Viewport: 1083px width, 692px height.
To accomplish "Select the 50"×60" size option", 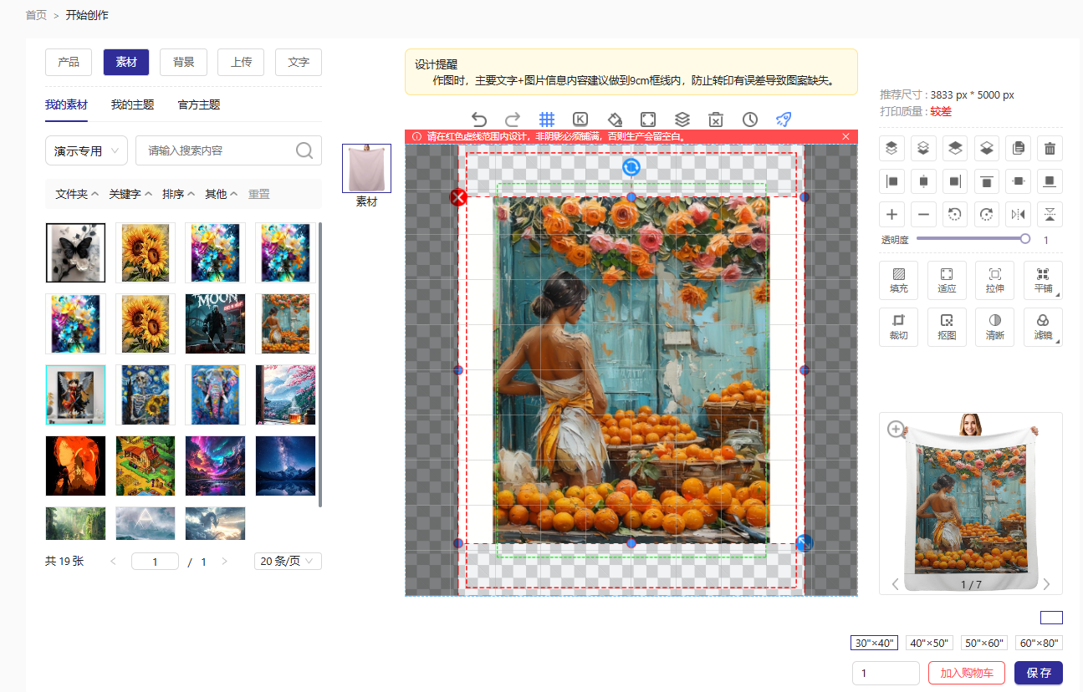I will coord(983,643).
